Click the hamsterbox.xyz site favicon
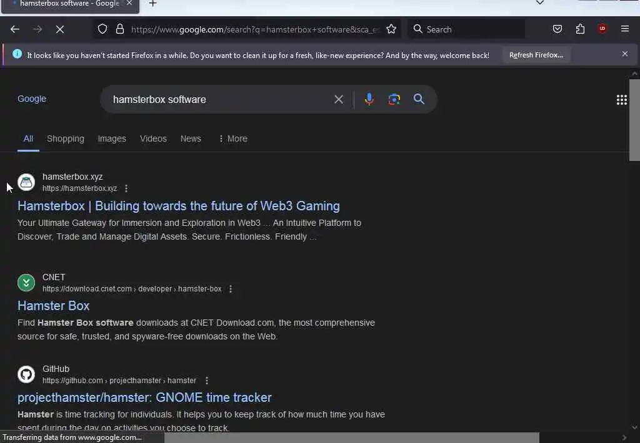 point(26,182)
